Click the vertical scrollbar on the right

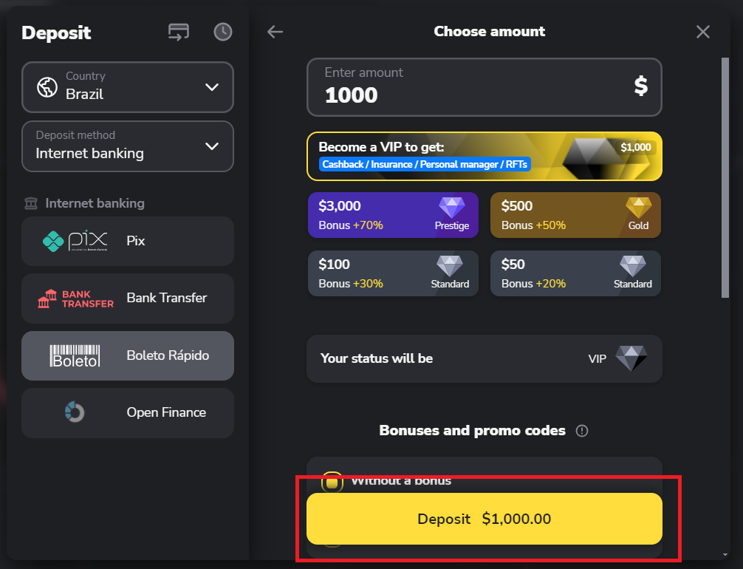(x=725, y=178)
